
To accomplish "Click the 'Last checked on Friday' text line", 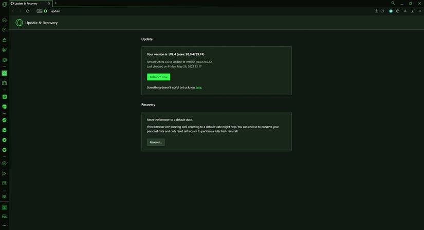I will pos(174,66).
